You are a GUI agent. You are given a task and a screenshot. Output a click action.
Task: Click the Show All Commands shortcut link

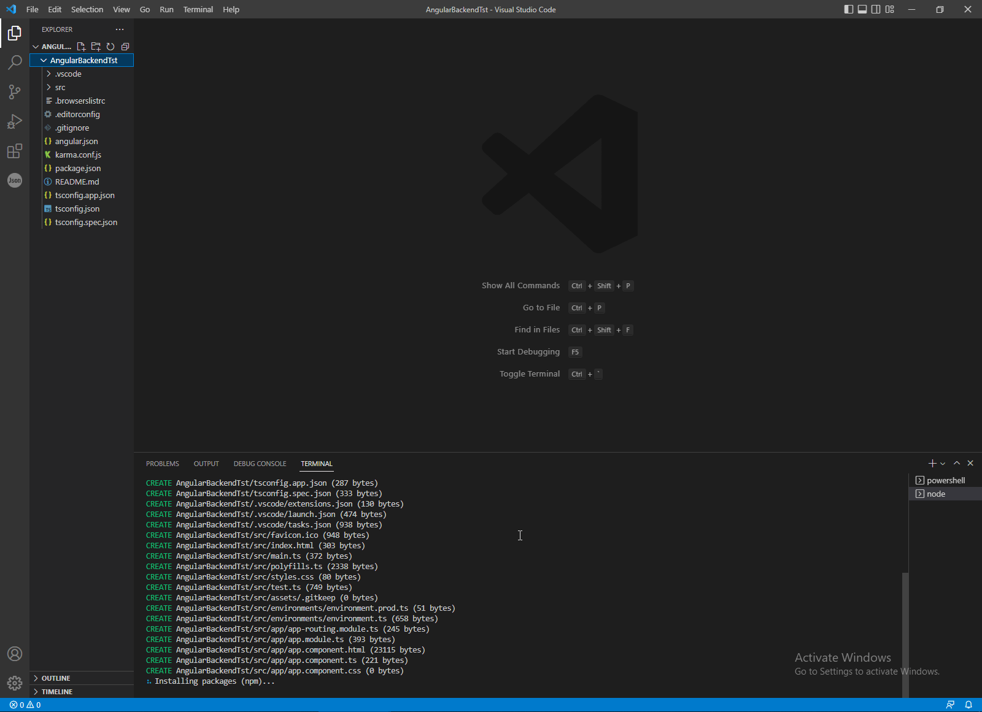[520, 285]
